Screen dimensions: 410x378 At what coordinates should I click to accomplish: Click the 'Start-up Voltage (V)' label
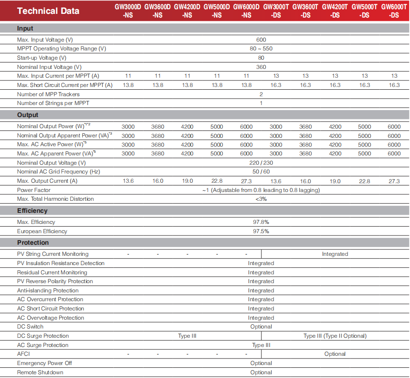click(x=42, y=58)
